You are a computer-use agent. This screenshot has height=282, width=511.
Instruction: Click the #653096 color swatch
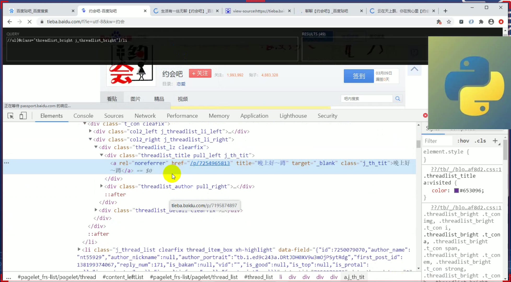[x=456, y=190]
